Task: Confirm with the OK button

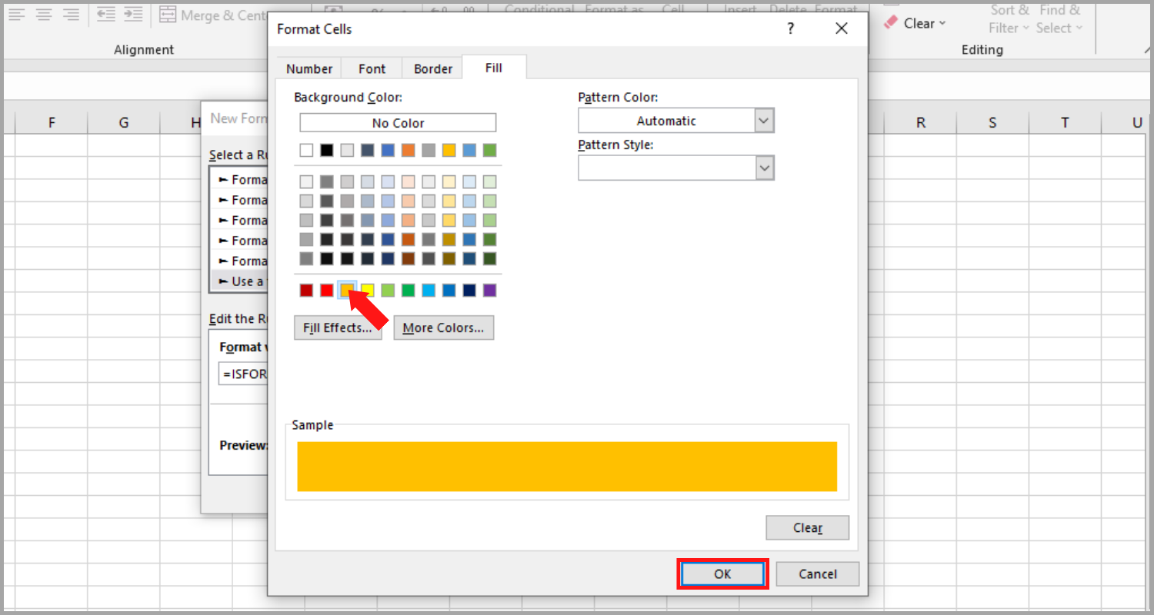Action: pos(722,573)
